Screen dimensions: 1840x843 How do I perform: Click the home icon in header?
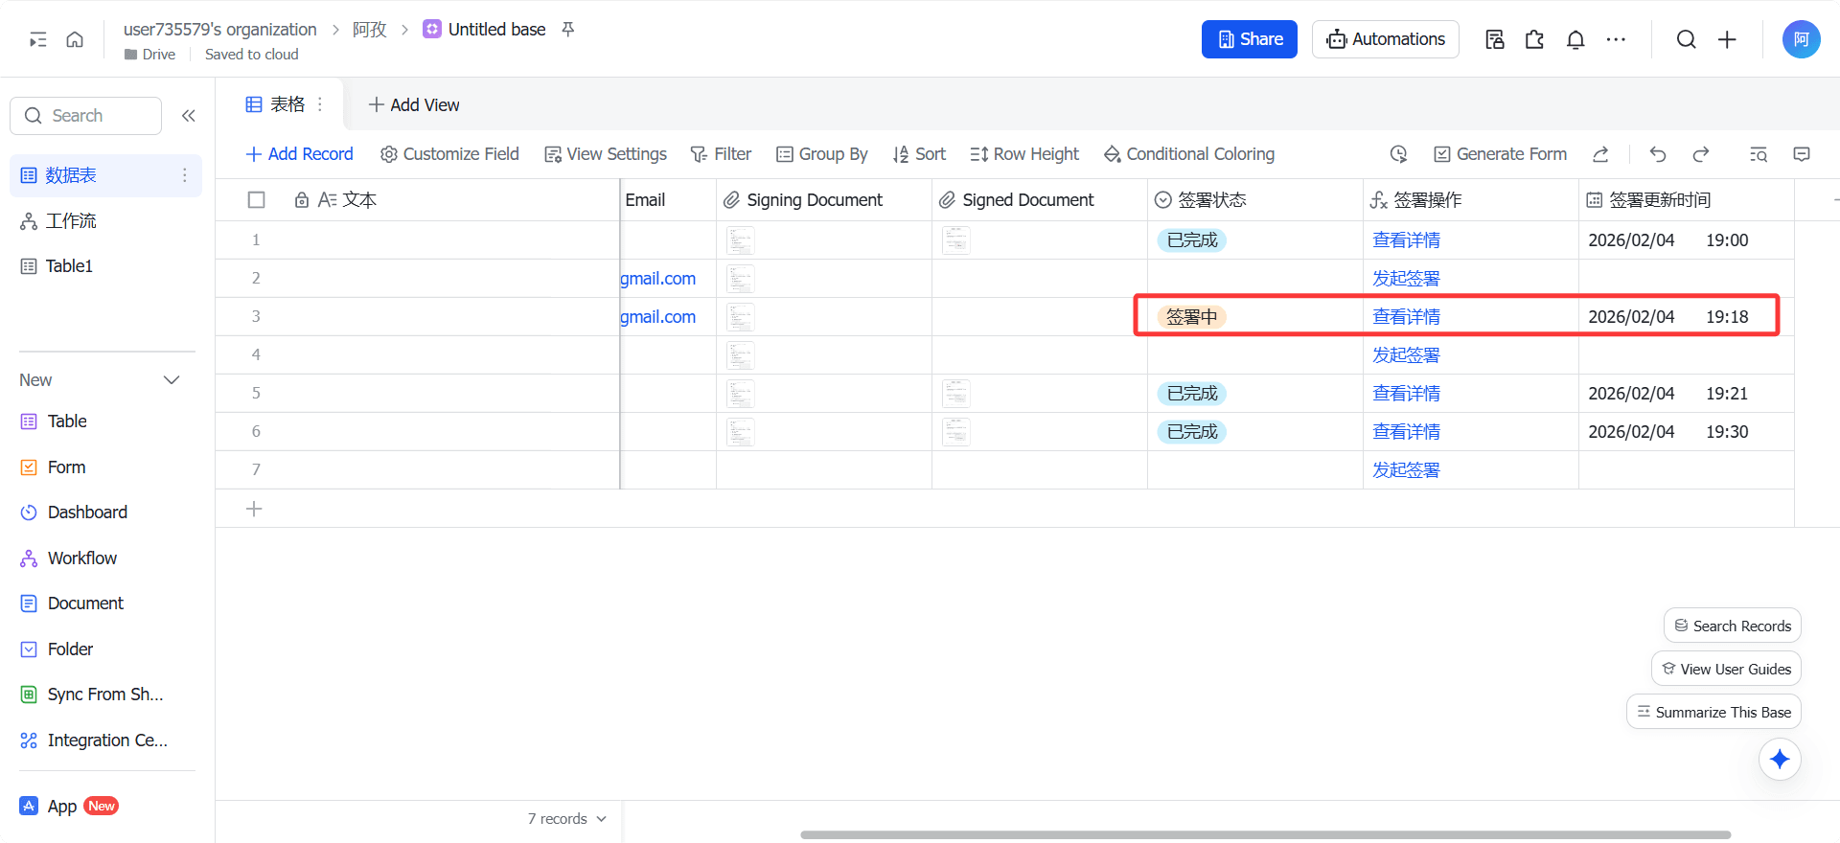(x=75, y=39)
